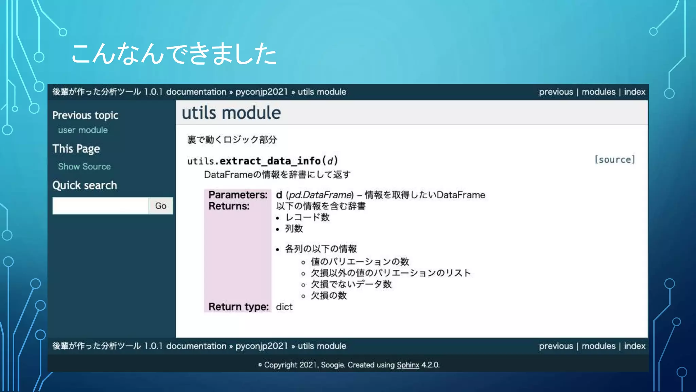Open bottom documentation home breadcrumb link
696x392 pixels.
(139, 346)
